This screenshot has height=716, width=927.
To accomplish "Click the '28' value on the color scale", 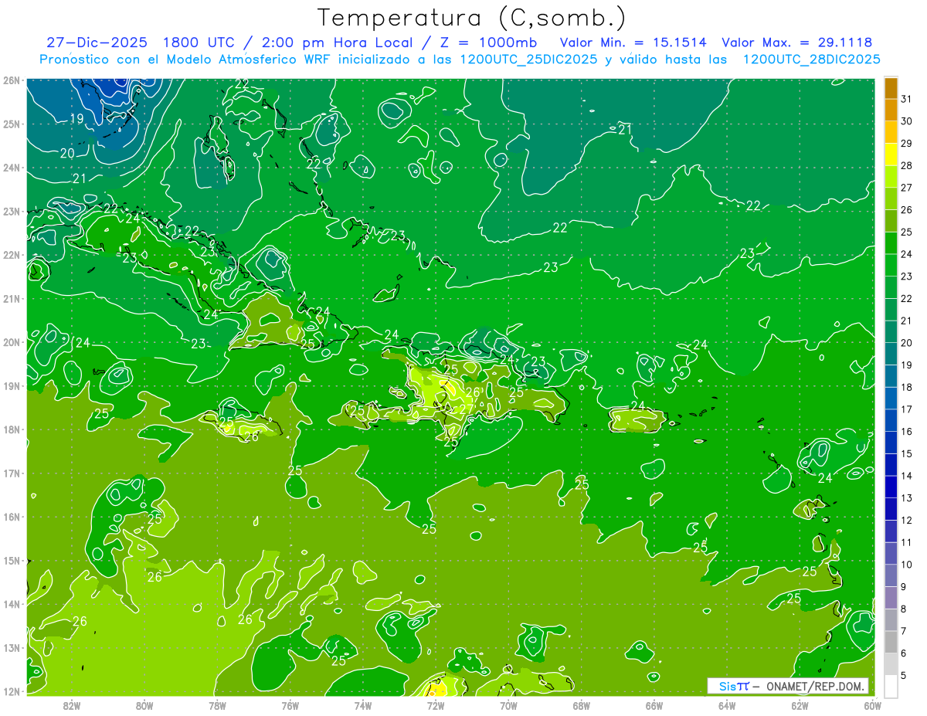I will [907, 165].
